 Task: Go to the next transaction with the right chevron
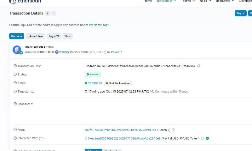[x=54, y=13]
